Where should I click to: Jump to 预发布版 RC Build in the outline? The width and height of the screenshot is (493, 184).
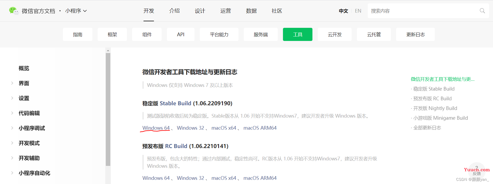coord(432,99)
